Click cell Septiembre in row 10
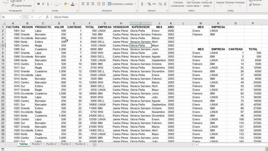The width and height of the screenshot is (268, 151). tap(159, 60)
